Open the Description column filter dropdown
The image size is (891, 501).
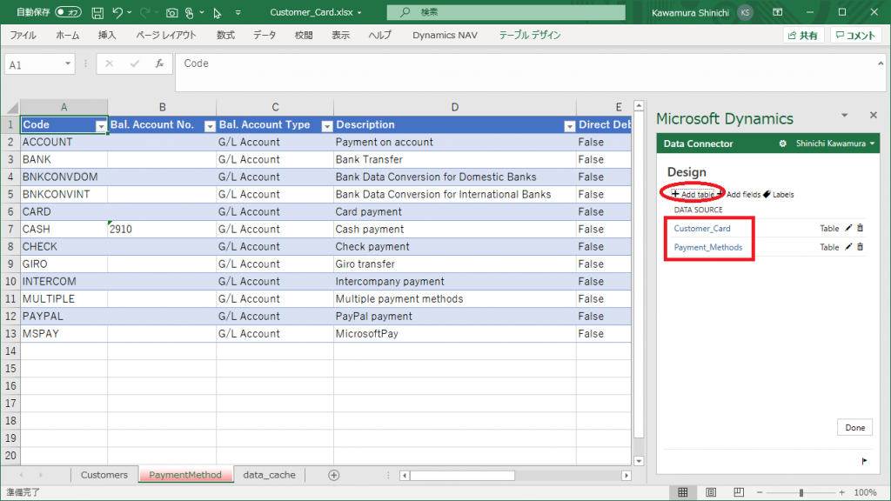569,125
